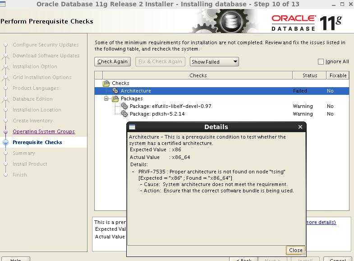Viewport: 354px width, 261px height.
Task: Click the Summary step
Action: [x=24, y=153]
